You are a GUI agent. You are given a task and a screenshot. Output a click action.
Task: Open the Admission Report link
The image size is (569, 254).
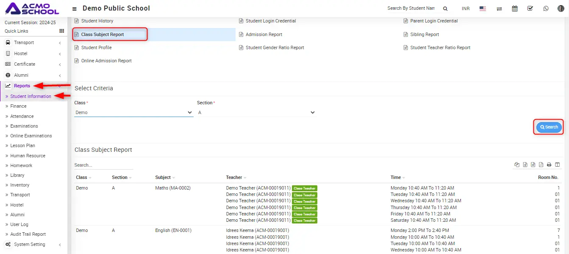tap(264, 34)
